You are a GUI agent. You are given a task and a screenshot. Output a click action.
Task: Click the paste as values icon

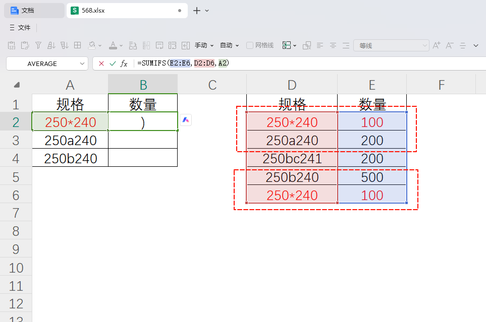(12, 45)
